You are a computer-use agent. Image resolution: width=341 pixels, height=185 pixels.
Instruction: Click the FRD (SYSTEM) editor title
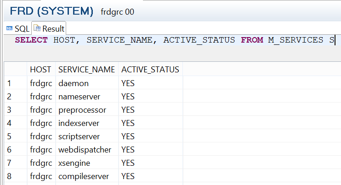[51, 11]
